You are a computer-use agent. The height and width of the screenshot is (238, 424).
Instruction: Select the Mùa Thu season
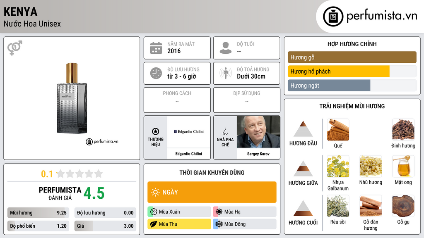(x=179, y=224)
